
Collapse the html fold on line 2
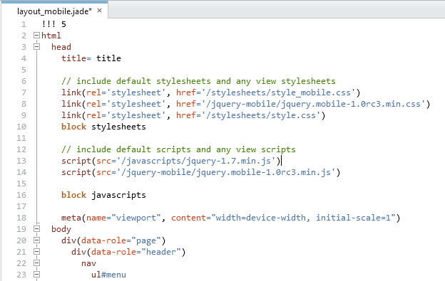[x=36, y=36]
